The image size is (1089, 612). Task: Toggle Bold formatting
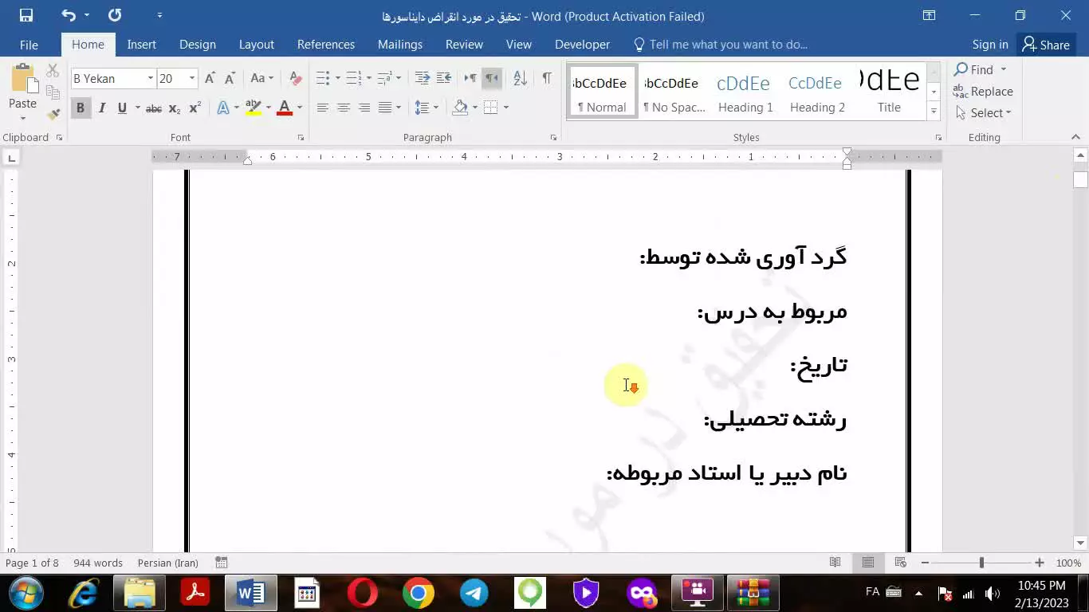(x=80, y=108)
